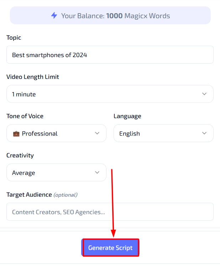This screenshot has height=266, width=220.
Task: Click the Video Length Limit label
Action: (33, 77)
